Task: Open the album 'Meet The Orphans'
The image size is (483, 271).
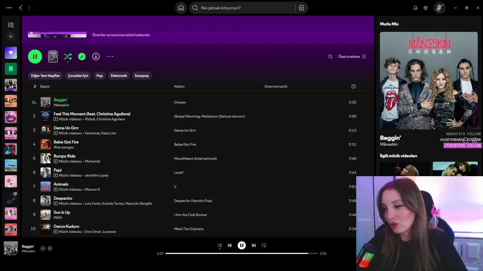Action: [x=189, y=229]
